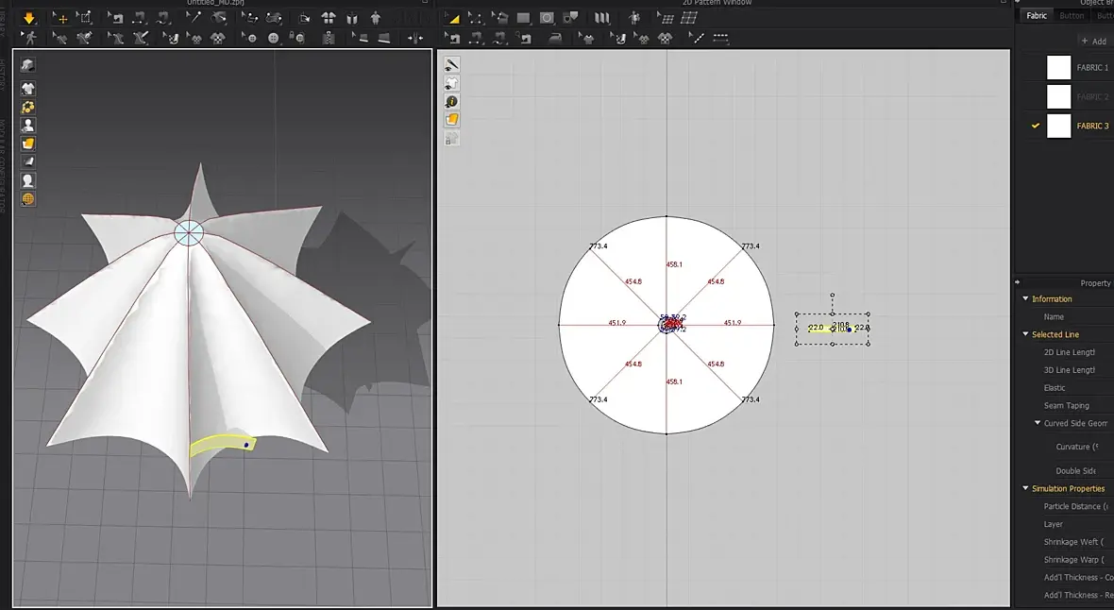Select the Steam iron tool
This screenshot has height=610, width=1114.
pos(556,39)
